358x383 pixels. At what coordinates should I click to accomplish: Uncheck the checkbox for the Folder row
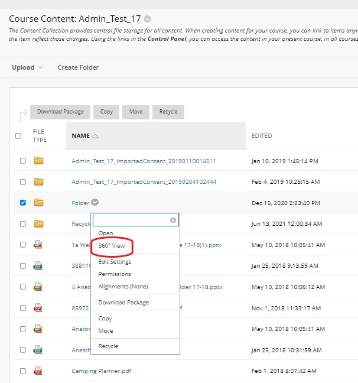[22, 203]
